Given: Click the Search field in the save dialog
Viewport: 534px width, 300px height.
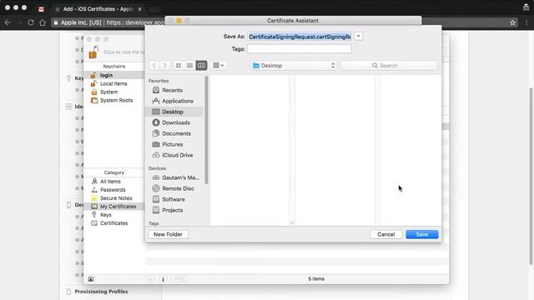Looking at the screenshot, I should pos(389,65).
